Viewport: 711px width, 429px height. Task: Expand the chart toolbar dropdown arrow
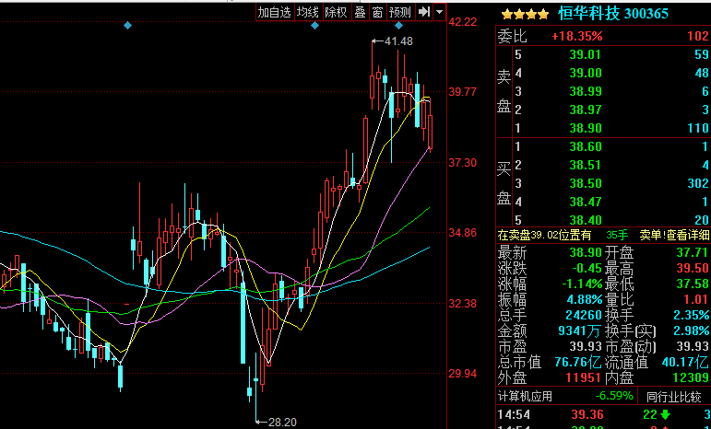click(x=440, y=12)
